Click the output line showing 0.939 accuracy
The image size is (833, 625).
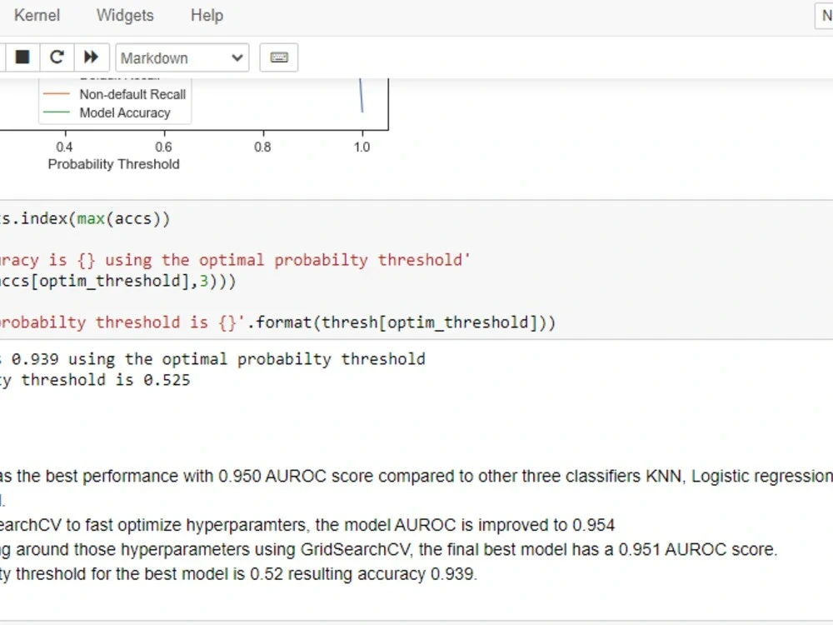point(212,359)
